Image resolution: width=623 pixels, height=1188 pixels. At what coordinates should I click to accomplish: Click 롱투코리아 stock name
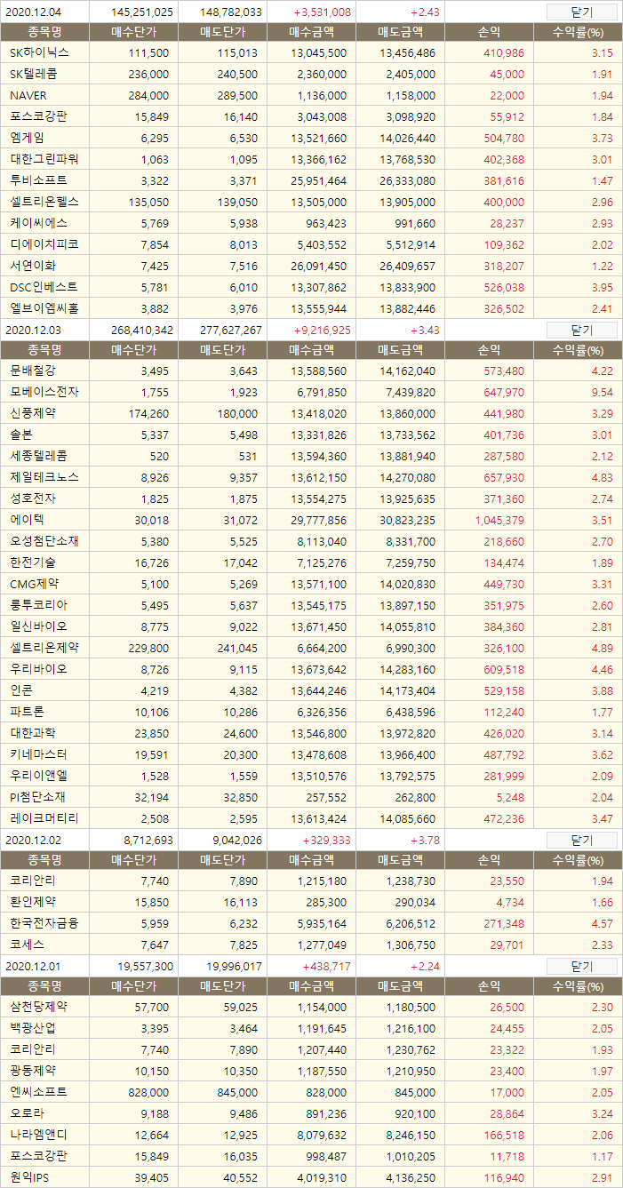38,605
